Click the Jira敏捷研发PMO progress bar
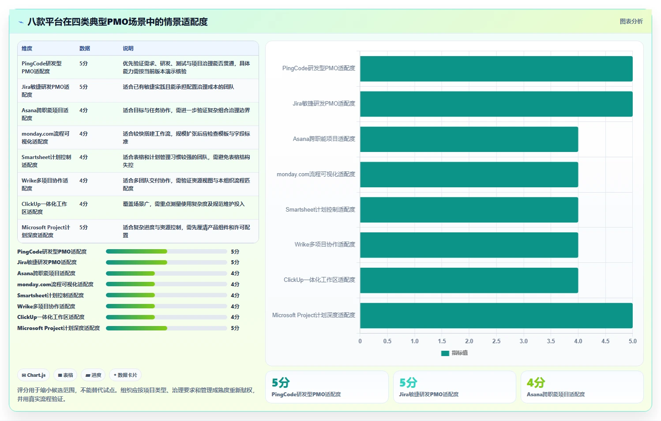Image resolution: width=661 pixels, height=421 pixels. (x=166, y=262)
